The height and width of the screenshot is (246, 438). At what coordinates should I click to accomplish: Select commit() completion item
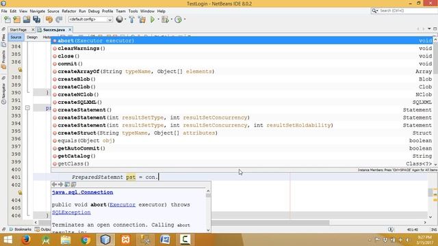pos(242,64)
